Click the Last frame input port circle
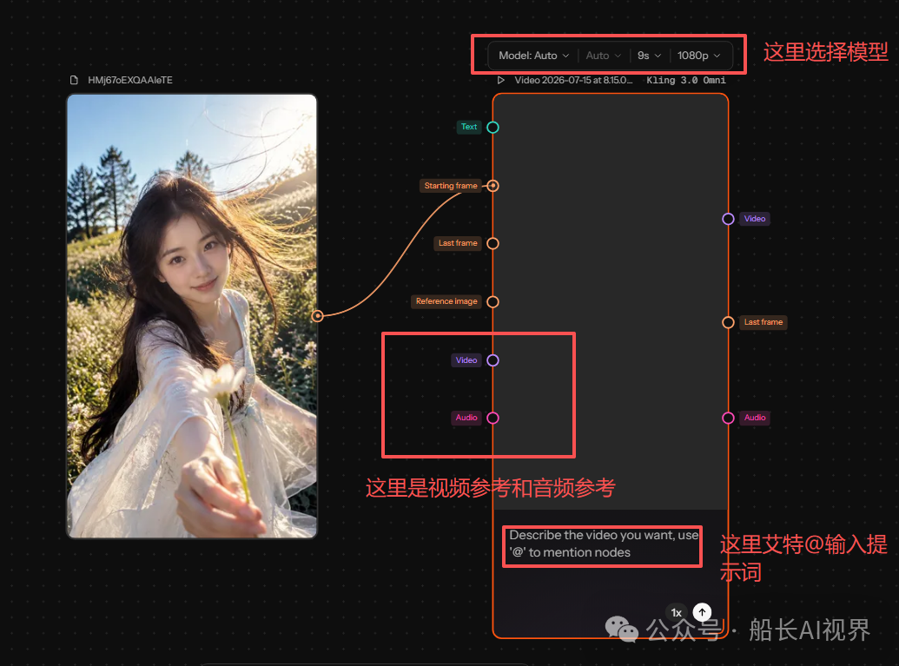Image resolution: width=899 pixels, height=666 pixels. (492, 244)
